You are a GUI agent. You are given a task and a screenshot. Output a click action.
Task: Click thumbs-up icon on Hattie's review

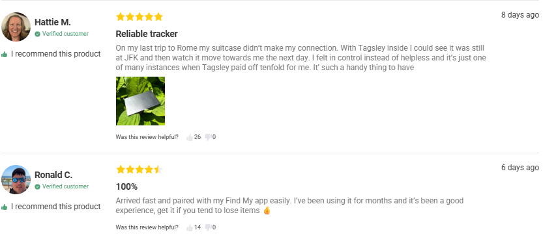coord(190,137)
